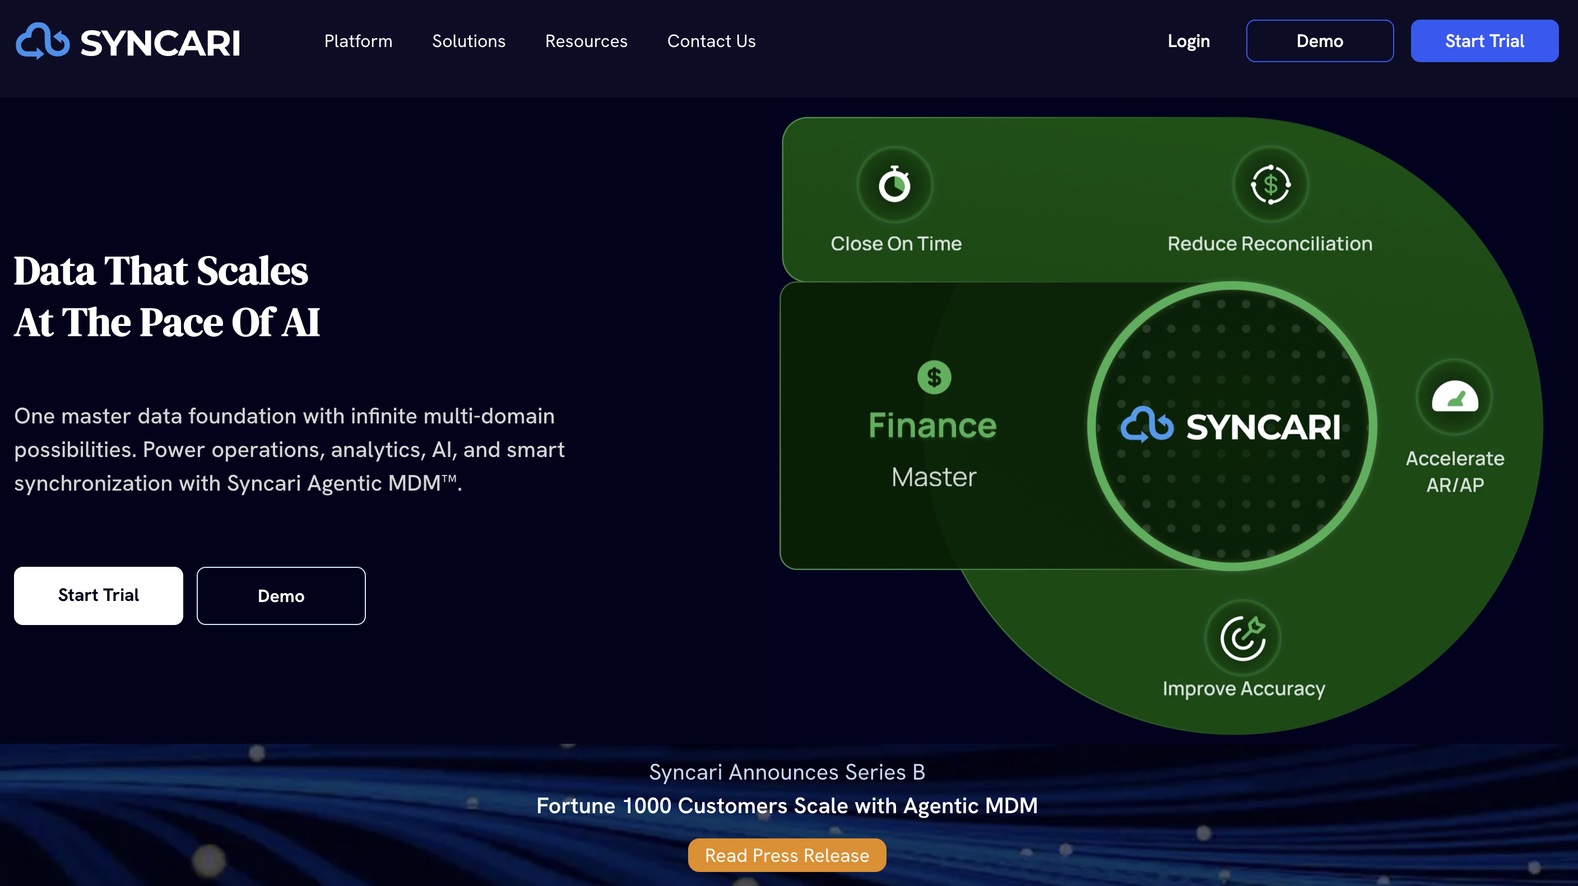The width and height of the screenshot is (1578, 886).
Task: Open the Resources dropdown
Action: [586, 40]
